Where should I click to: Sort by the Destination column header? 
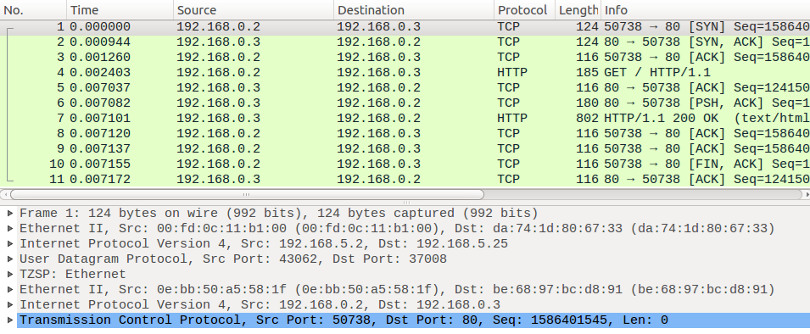point(414,10)
